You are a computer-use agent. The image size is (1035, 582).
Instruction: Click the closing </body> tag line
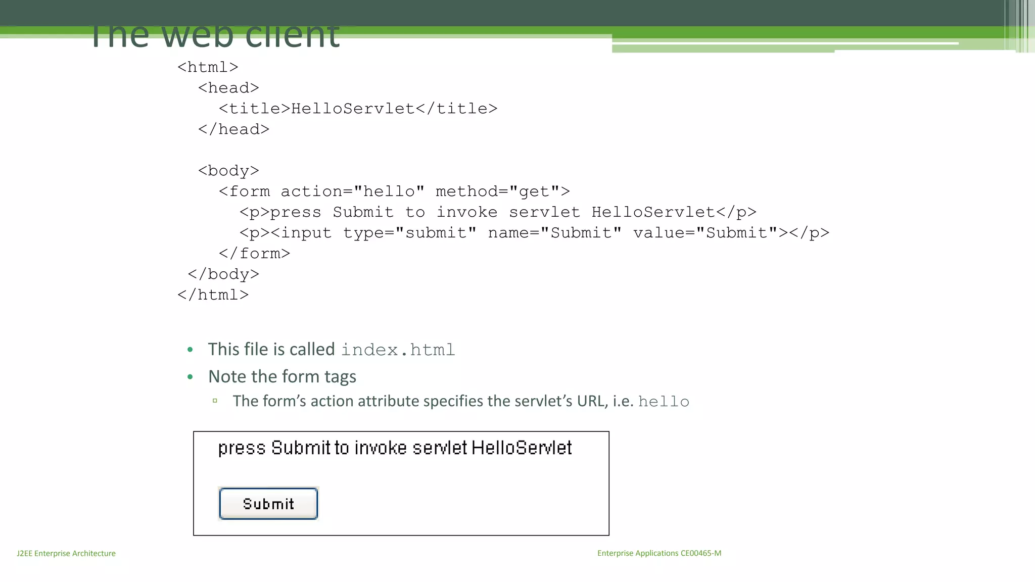pyautogui.click(x=223, y=274)
